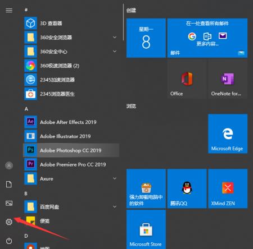This screenshot has height=249, width=253.
Task: Click the app list scrollbar
Action: tap(123, 22)
